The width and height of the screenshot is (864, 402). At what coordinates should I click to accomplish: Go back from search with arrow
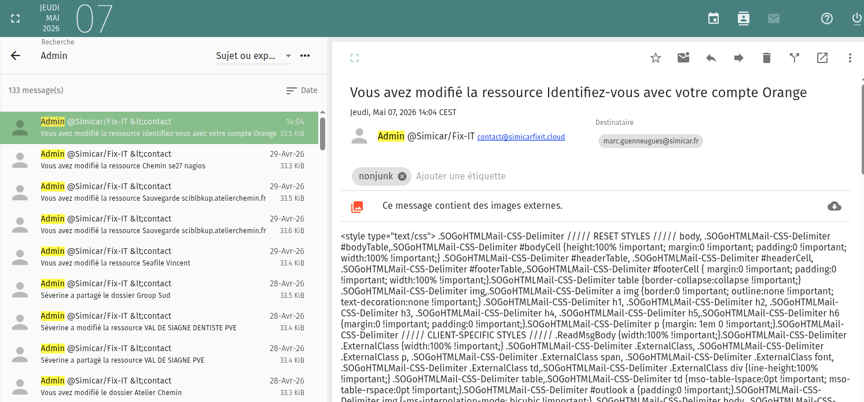click(16, 56)
